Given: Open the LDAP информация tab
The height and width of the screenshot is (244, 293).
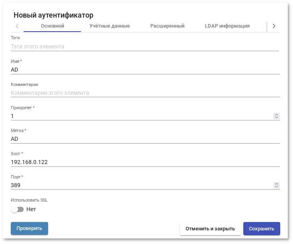Looking at the screenshot, I should coord(227,26).
